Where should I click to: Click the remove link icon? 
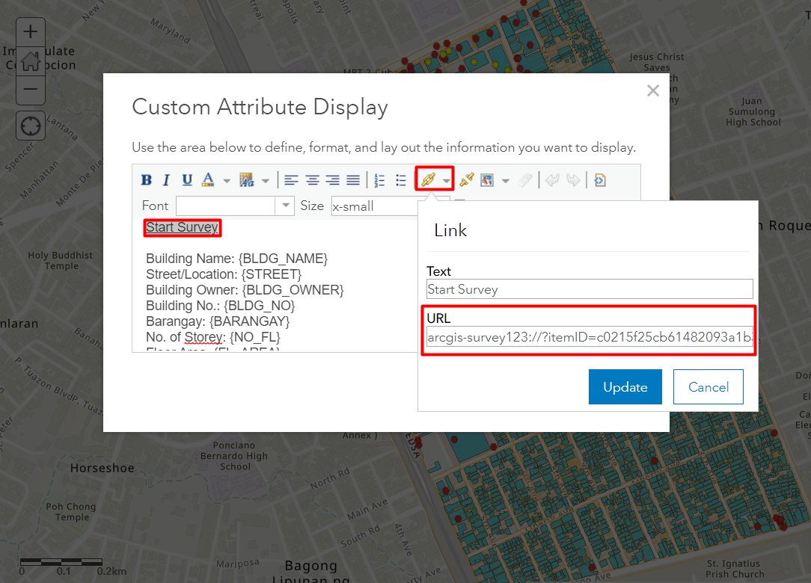[x=467, y=180]
